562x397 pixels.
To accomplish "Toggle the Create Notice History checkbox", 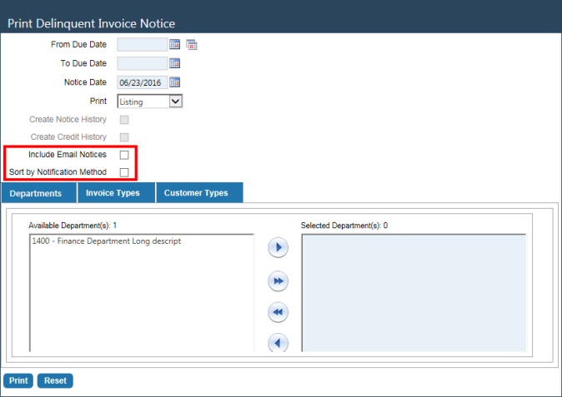I will click(x=124, y=120).
